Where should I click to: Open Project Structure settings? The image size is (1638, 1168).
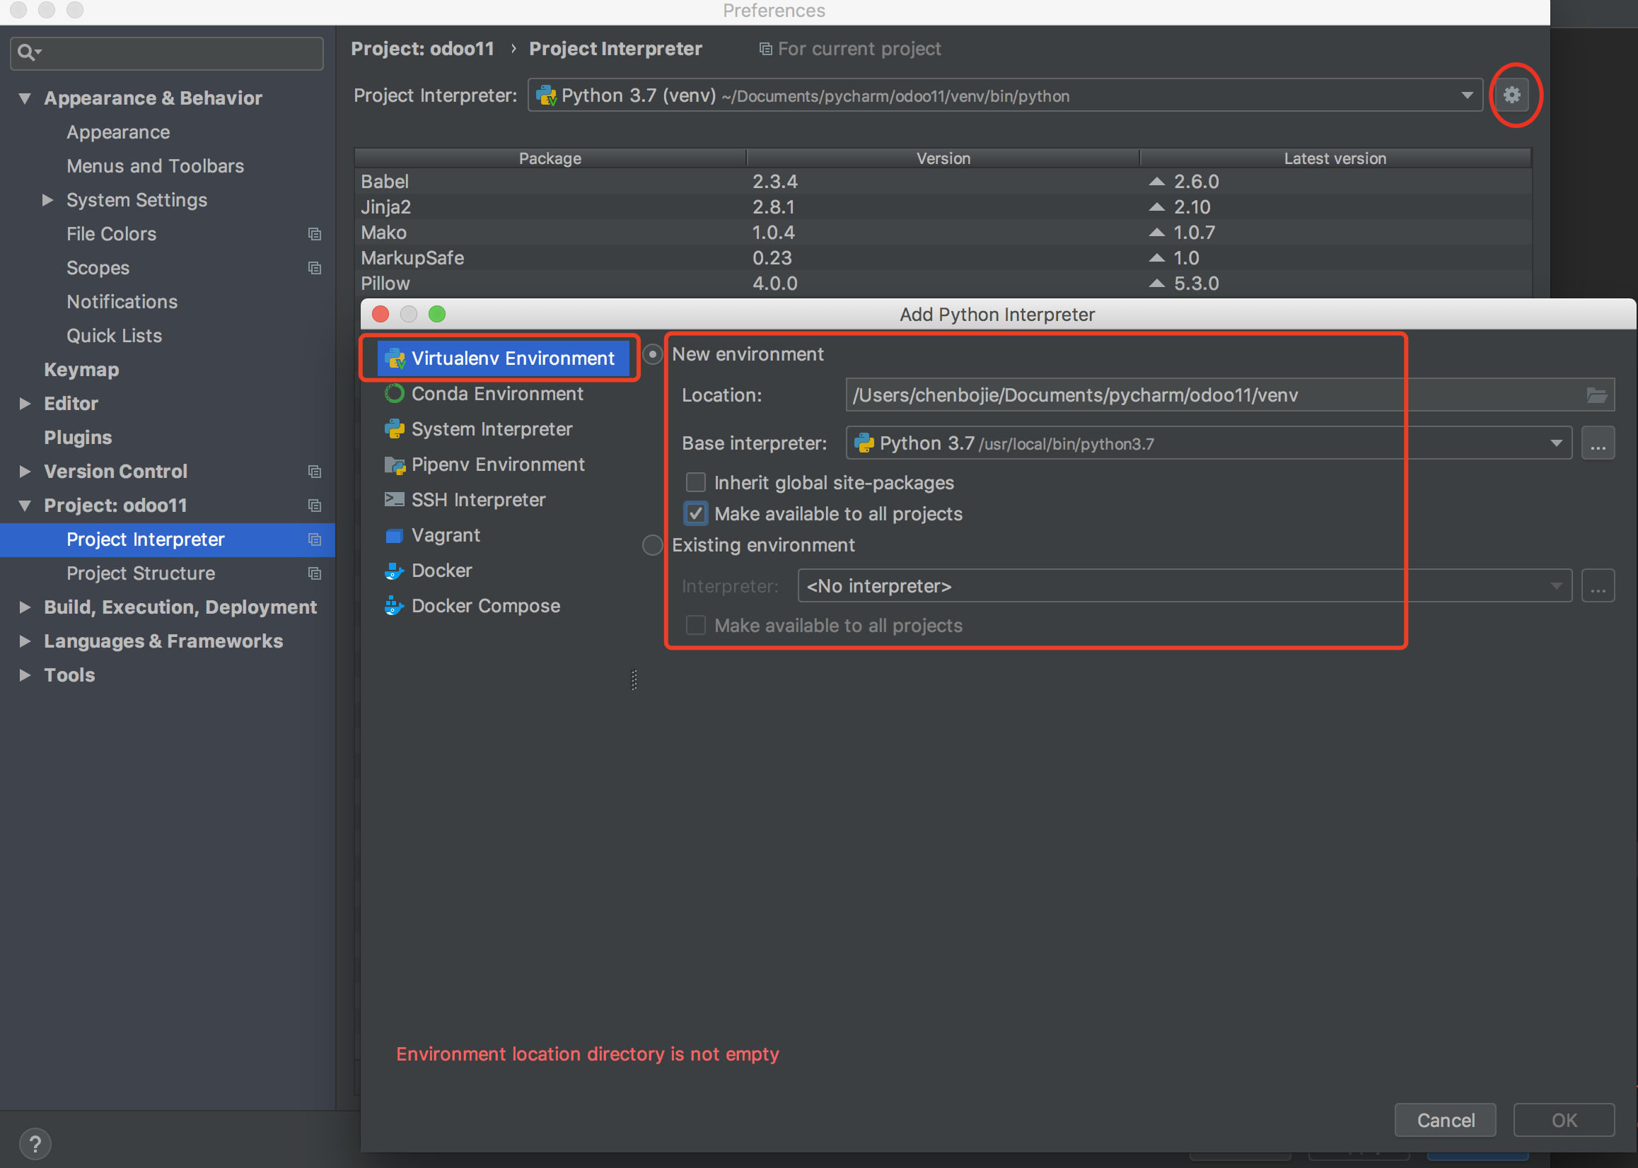[x=140, y=573]
